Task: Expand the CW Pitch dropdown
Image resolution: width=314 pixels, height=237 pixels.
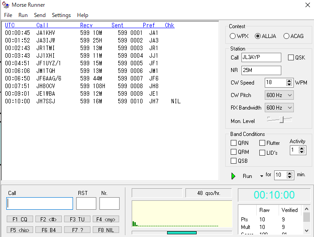Action: point(289,95)
